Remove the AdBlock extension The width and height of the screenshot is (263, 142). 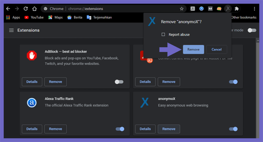(55, 82)
